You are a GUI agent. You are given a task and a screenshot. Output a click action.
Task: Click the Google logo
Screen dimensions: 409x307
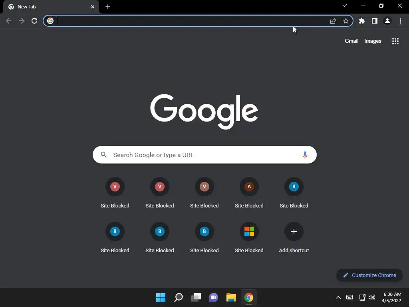coord(204,112)
